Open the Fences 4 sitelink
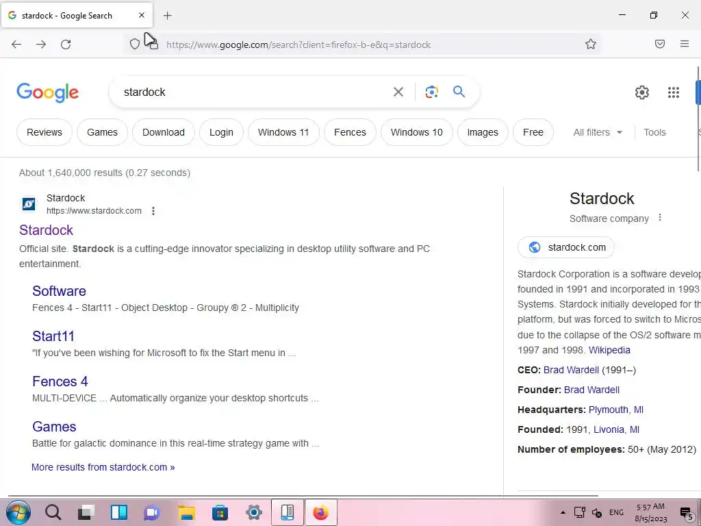This screenshot has height=526, width=701. click(60, 381)
